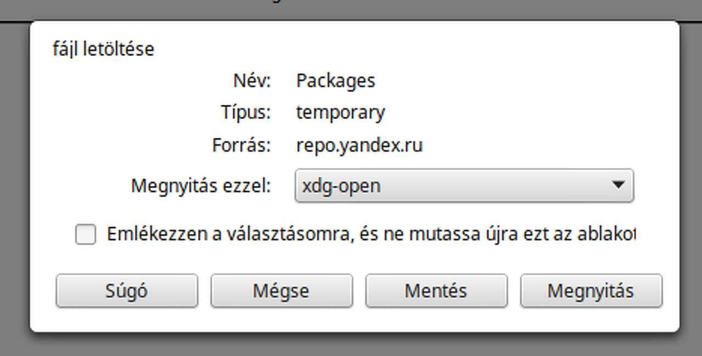Click the xdg-open text in the selector
The image size is (702, 356).
tap(341, 186)
